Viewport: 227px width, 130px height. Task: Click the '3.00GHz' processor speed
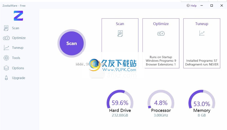pos(161,115)
